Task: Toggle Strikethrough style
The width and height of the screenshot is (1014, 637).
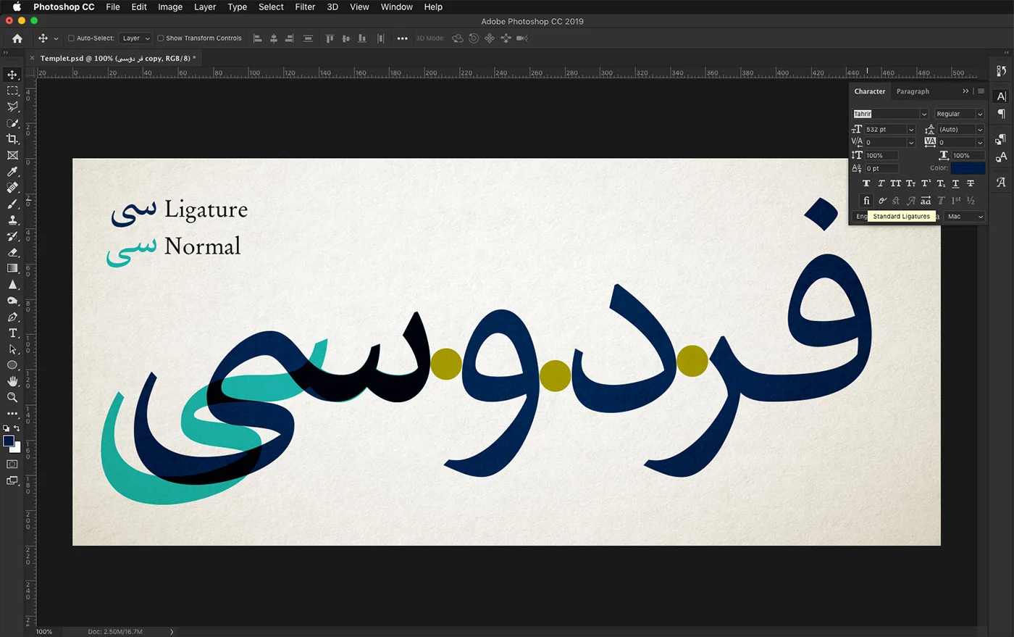Action: tap(971, 183)
